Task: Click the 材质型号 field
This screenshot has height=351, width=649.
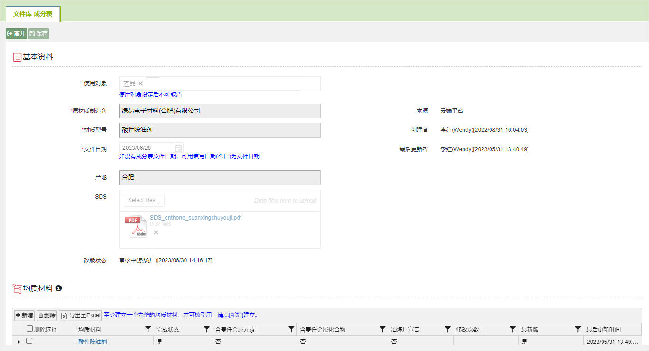Action: tap(220, 130)
